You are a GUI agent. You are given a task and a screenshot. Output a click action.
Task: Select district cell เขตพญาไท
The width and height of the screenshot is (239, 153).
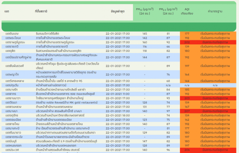click(x=12, y=75)
